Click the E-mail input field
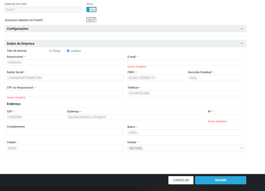Screen dimensions: 265x191 pos(186,62)
